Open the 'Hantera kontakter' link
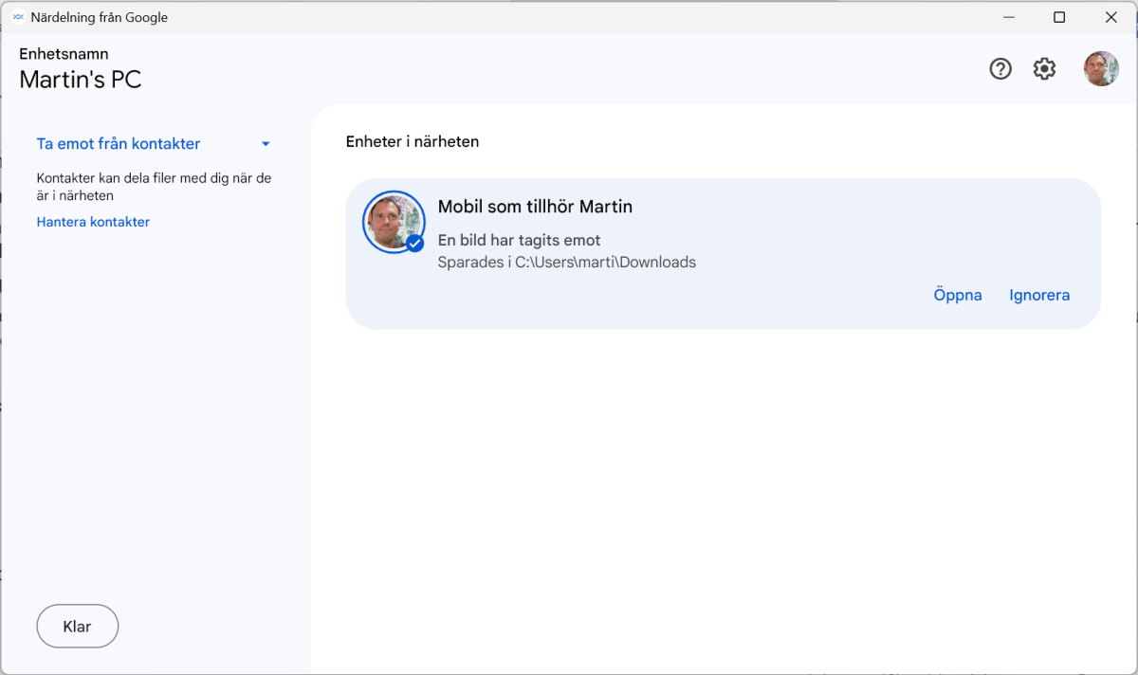This screenshot has width=1138, height=675. (x=93, y=222)
